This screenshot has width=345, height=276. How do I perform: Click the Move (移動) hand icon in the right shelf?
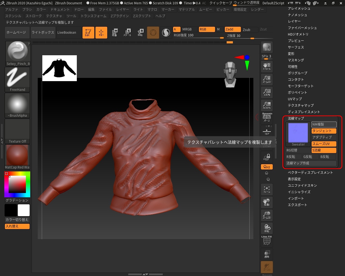[x=267, y=202]
